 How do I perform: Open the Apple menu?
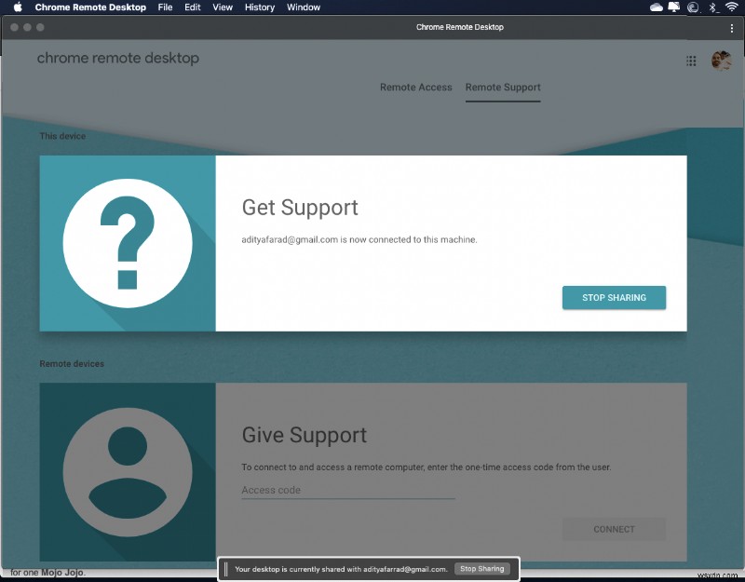click(18, 7)
